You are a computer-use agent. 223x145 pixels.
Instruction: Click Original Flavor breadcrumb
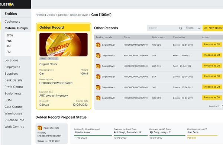click(x=79, y=15)
